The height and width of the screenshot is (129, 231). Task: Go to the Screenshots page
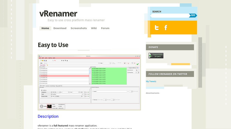(79, 28)
